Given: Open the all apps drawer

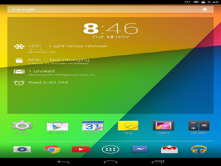Looking at the screenshot, I should pos(110,149).
